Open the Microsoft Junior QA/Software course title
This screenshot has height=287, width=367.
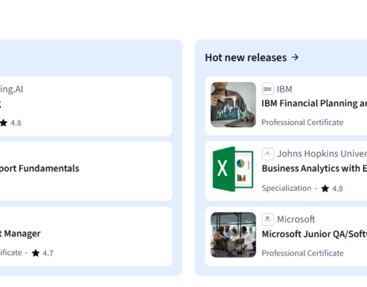point(314,234)
